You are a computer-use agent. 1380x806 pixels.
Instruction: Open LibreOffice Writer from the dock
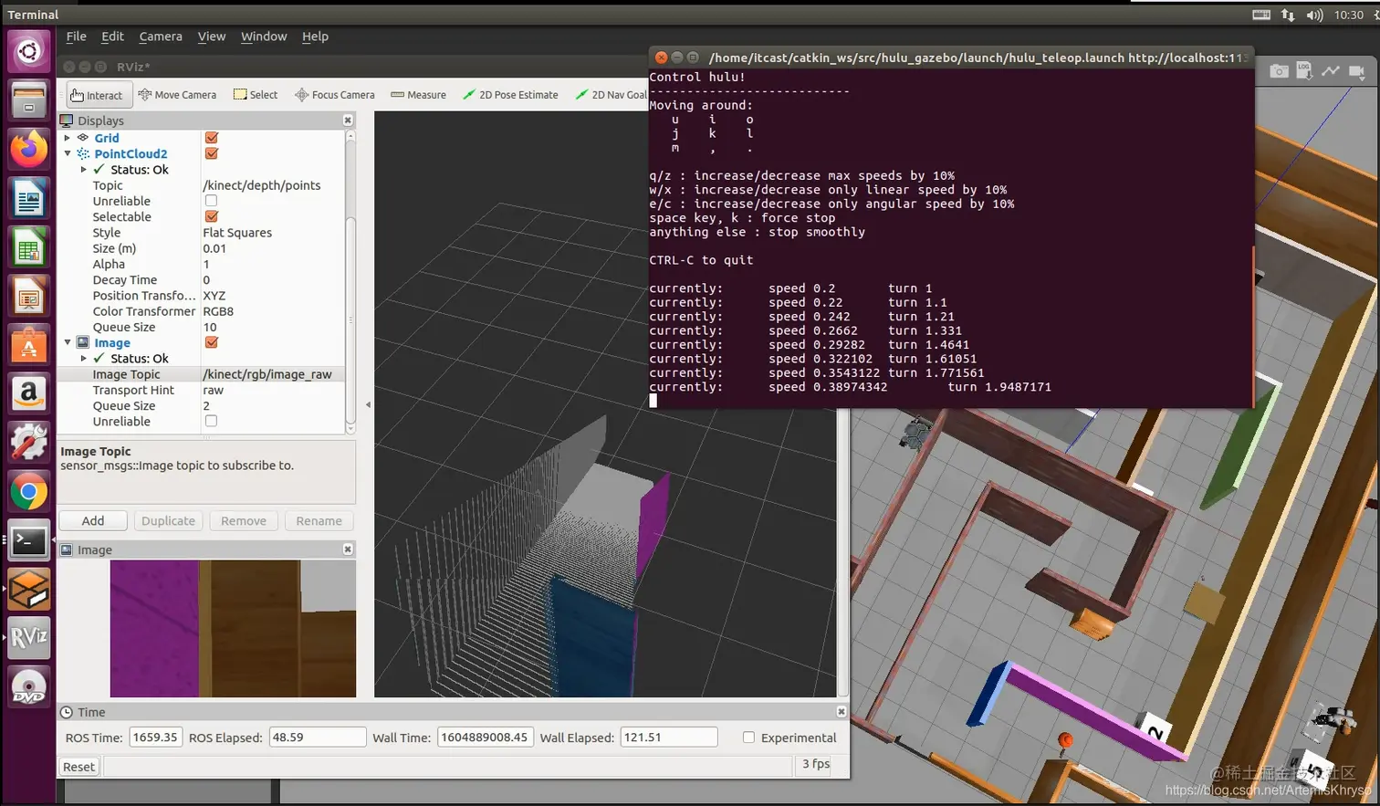coord(28,198)
